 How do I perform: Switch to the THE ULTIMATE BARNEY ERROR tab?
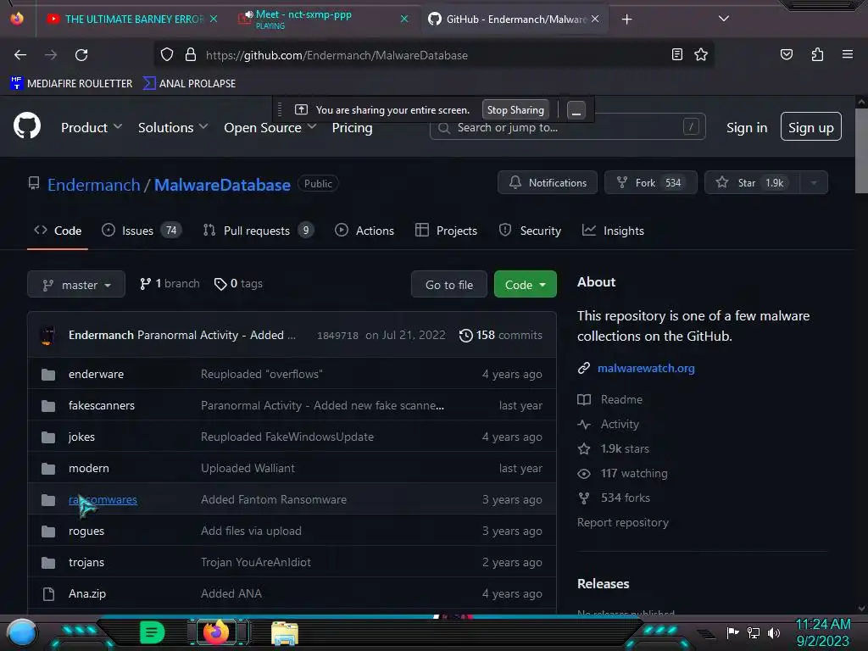135,19
